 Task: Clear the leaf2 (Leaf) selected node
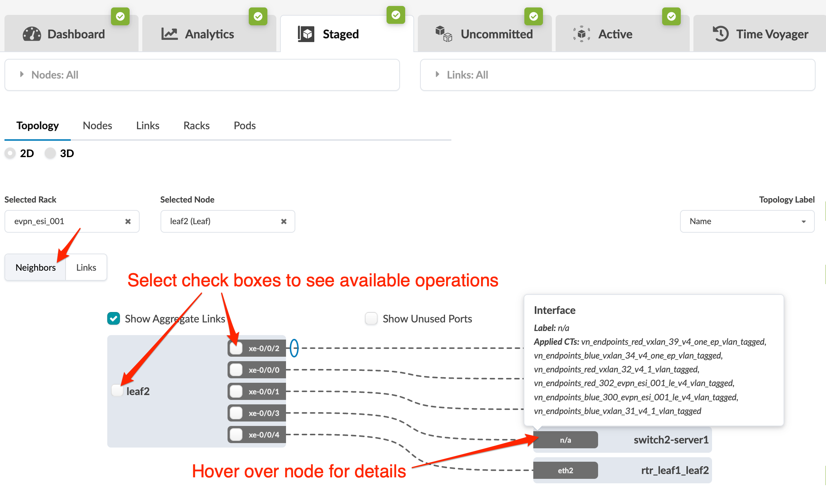[284, 222]
